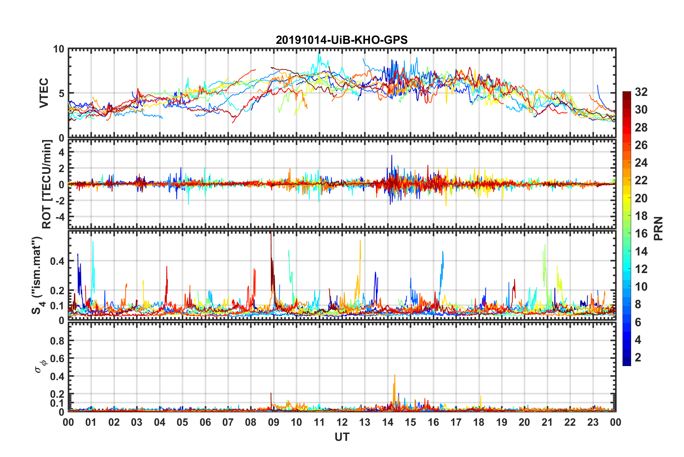Click x-axis tick label 06

click(x=205, y=422)
